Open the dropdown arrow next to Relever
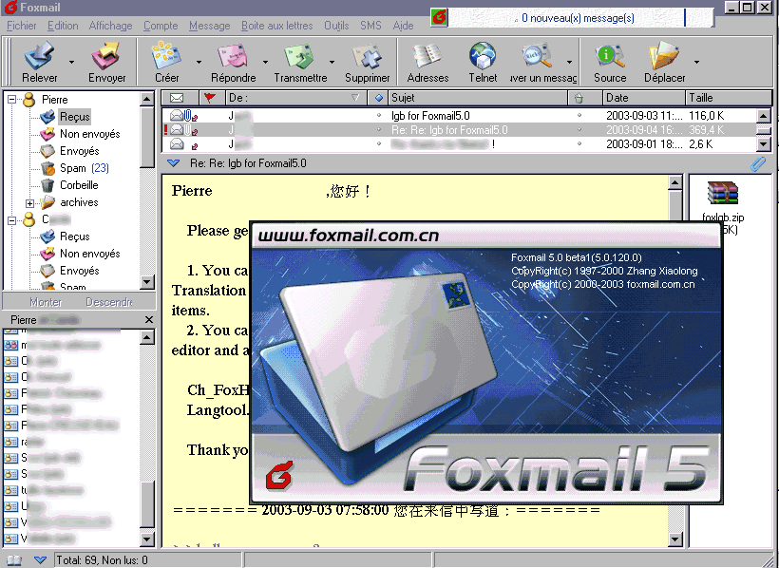The height and width of the screenshot is (568, 779). pos(71,62)
